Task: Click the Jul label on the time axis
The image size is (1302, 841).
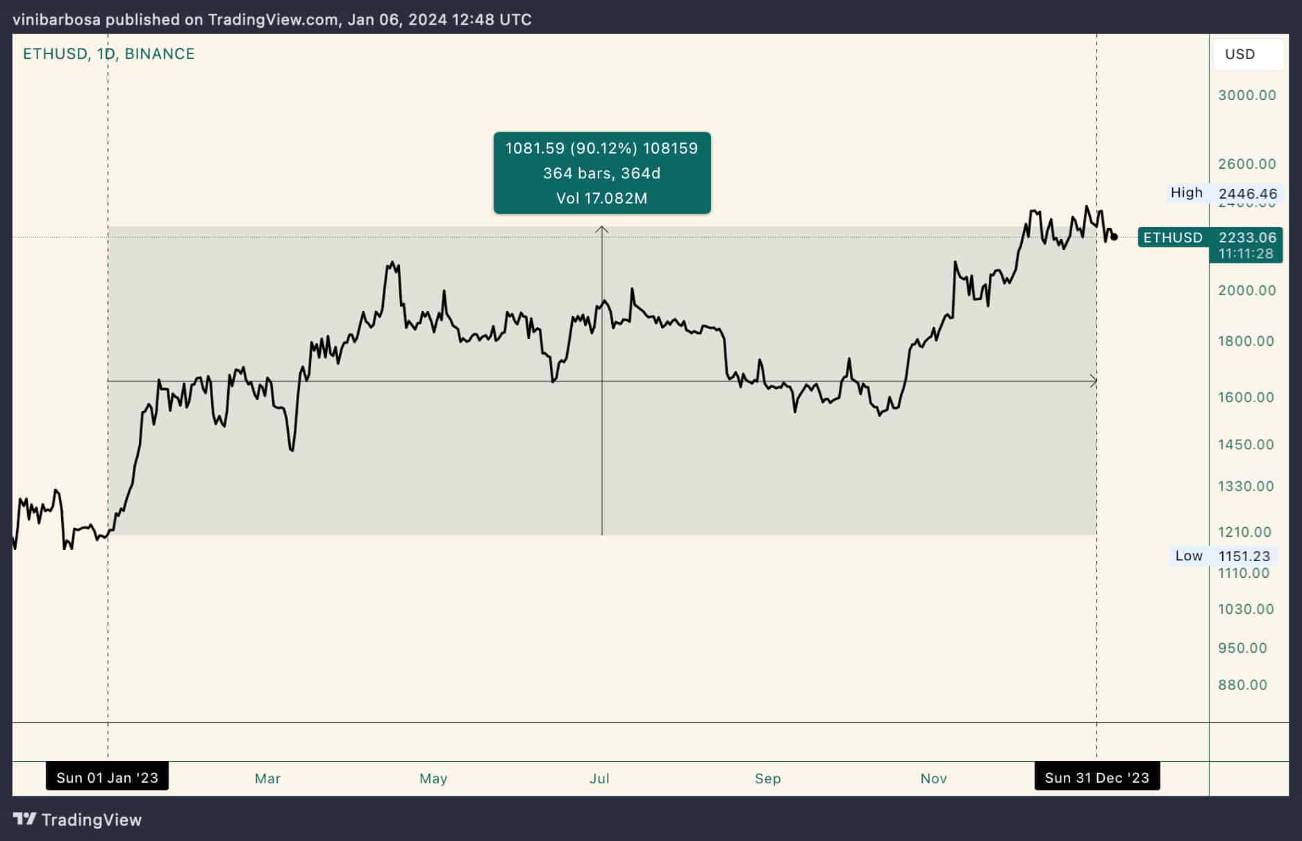Action: [599, 778]
